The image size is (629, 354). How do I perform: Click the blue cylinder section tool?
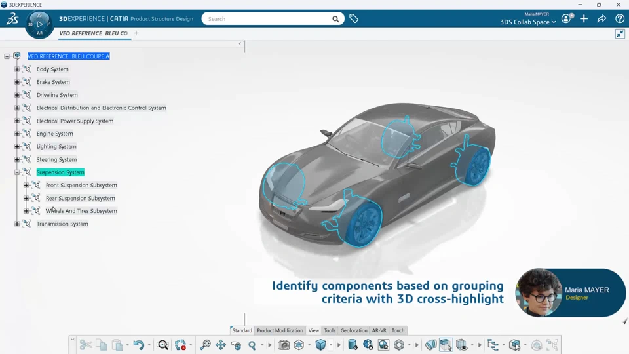click(431, 345)
